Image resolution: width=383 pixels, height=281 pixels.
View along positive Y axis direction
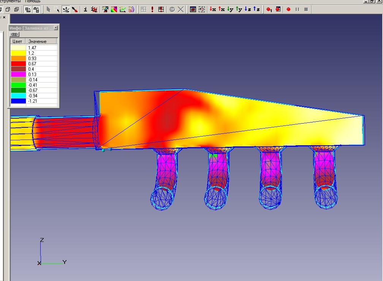click(239, 10)
